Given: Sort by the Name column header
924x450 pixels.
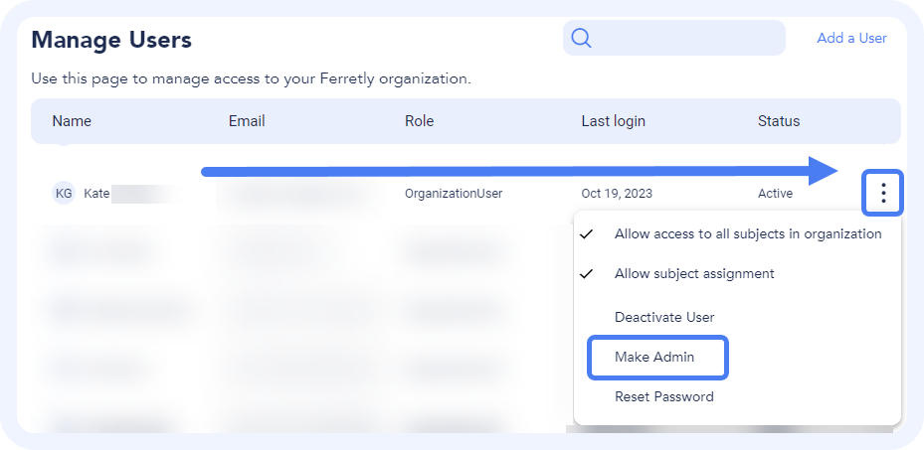Looking at the screenshot, I should point(72,122).
